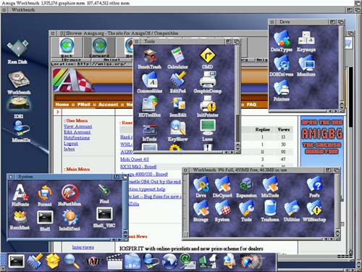The height and width of the screenshot is (272, 362).
Task: Open DataTypes drawer in Devs window
Action: pyautogui.click(x=282, y=41)
